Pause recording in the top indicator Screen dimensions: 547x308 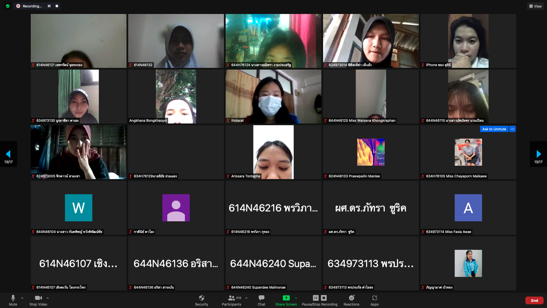tap(49, 6)
